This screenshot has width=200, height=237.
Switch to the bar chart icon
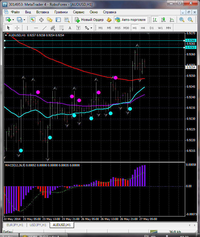click(155, 20)
